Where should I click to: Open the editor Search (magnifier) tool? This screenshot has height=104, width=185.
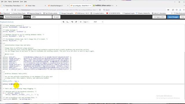tap(64, 22)
